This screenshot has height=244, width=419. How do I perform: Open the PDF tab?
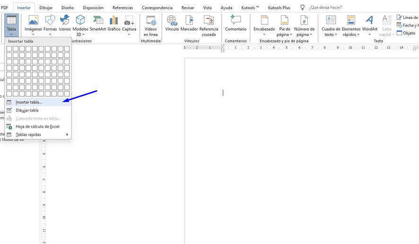pos(4,8)
